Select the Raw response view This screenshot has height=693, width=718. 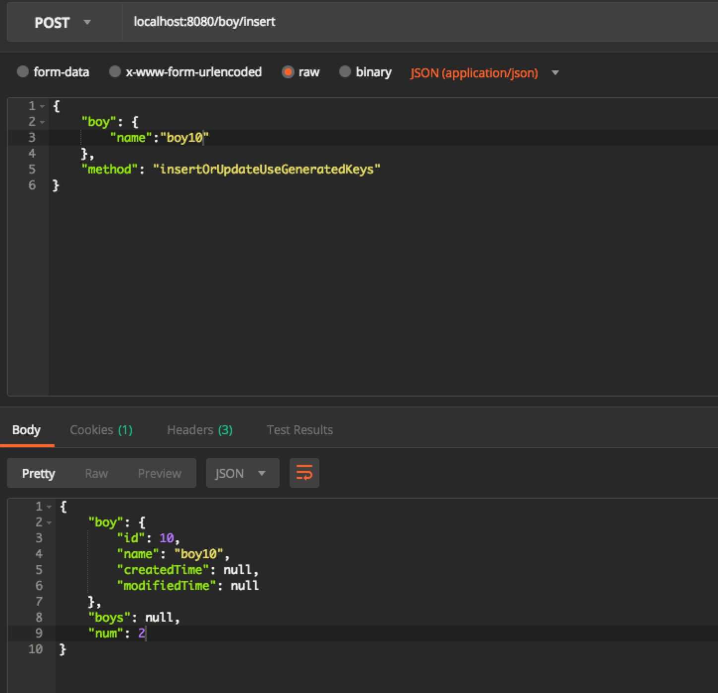(x=96, y=473)
